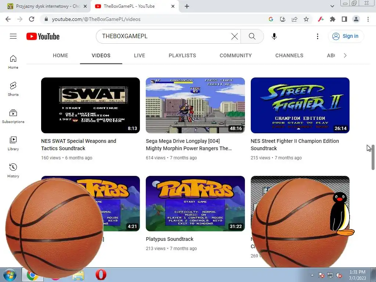This screenshot has width=376, height=282.
Task: Open the Sega Mega Drive Longplay [004] title
Action: [x=189, y=145]
